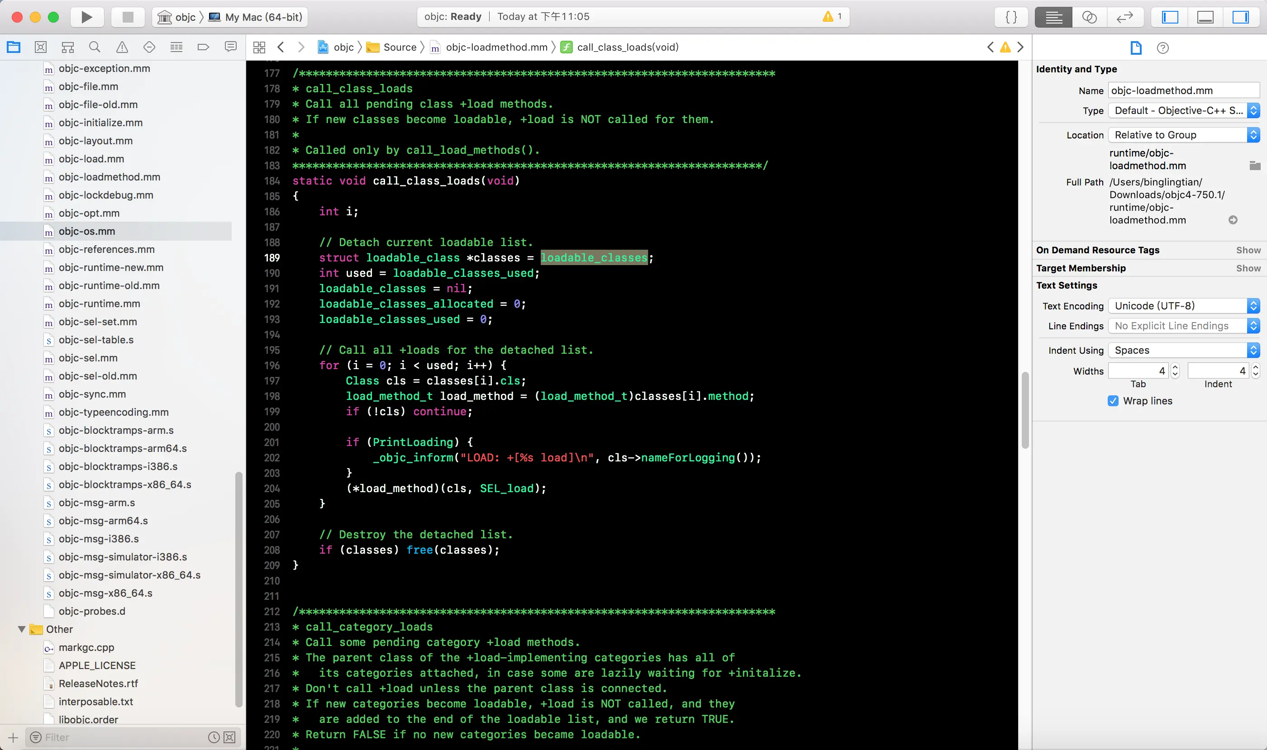
Task: Click the file Name input field
Action: pos(1183,90)
